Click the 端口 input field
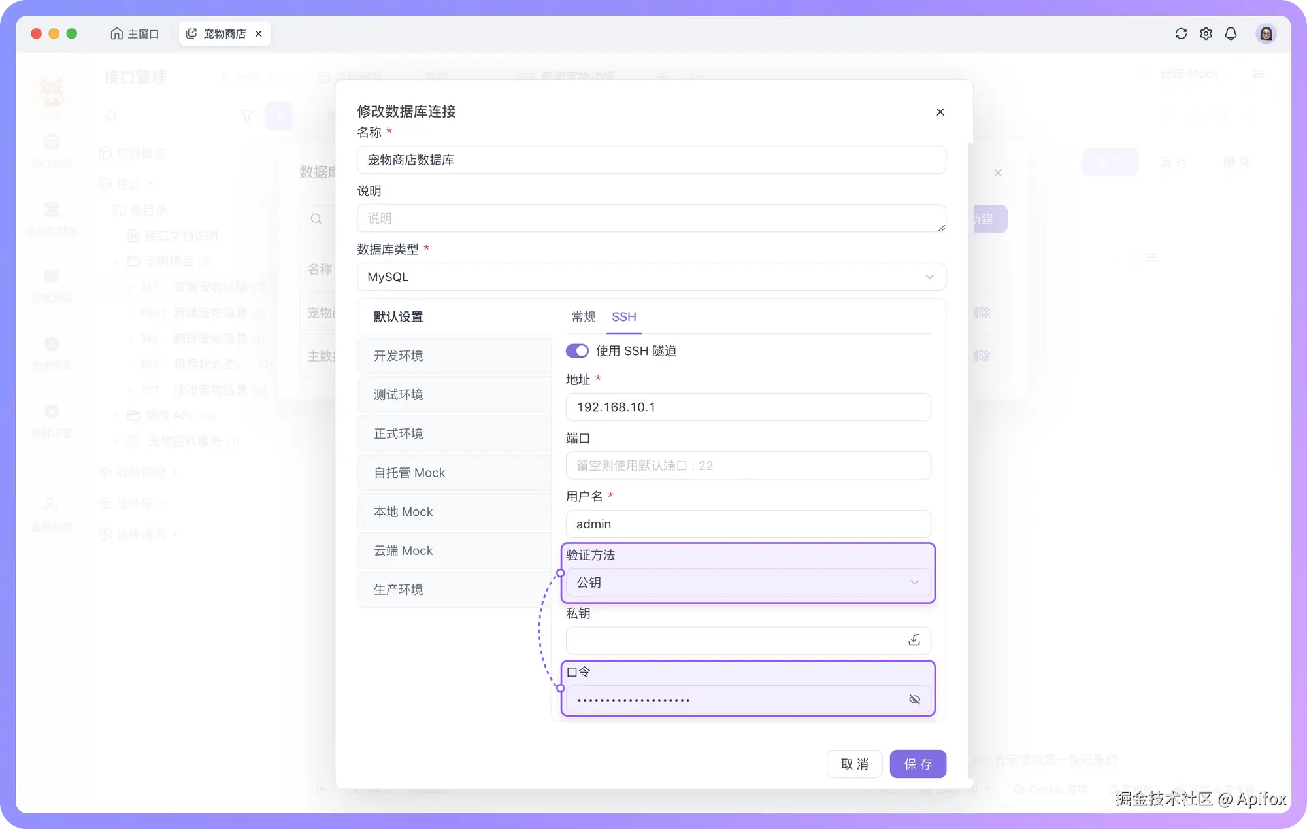 (x=748, y=465)
